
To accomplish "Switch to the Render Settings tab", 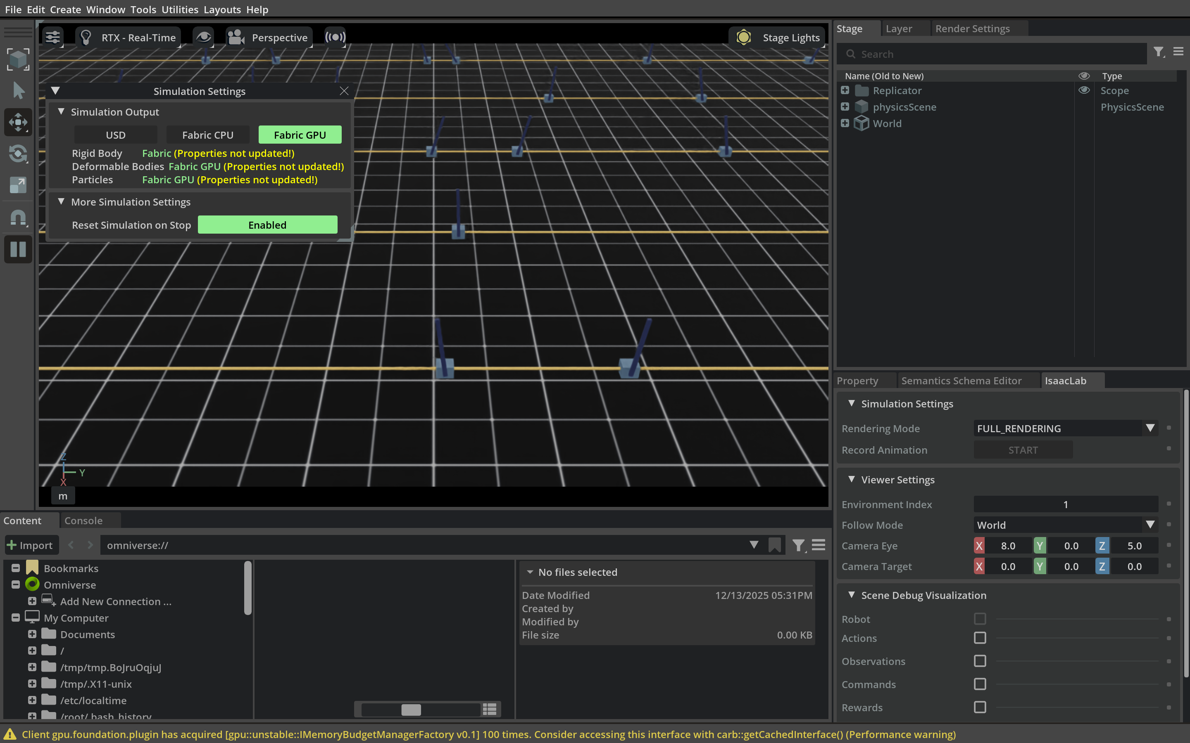I will [x=972, y=28].
